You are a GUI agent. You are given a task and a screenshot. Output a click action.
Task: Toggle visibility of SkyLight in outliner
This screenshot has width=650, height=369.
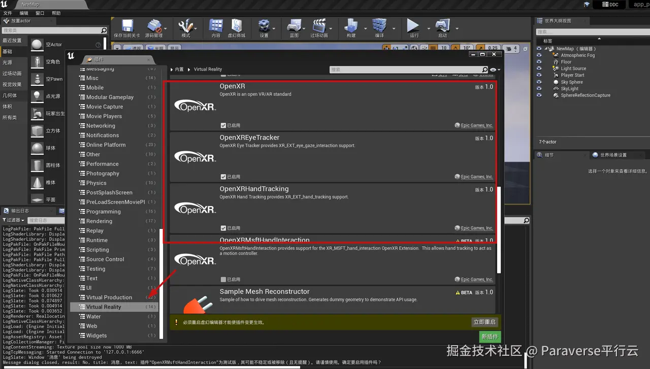(x=539, y=88)
